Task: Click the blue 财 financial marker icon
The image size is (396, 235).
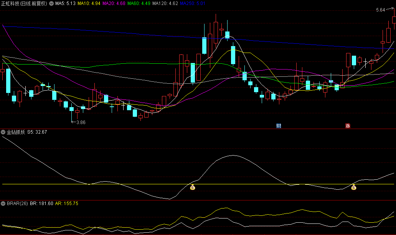Action: point(279,126)
